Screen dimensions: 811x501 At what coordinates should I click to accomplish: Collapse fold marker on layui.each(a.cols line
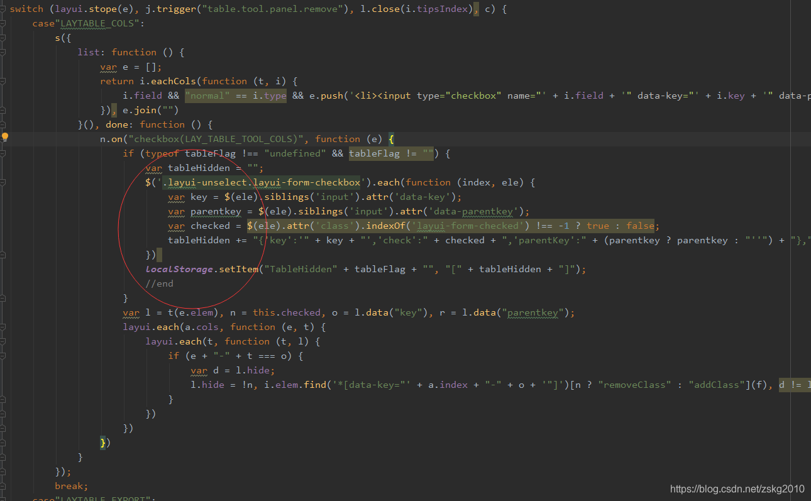click(3, 327)
